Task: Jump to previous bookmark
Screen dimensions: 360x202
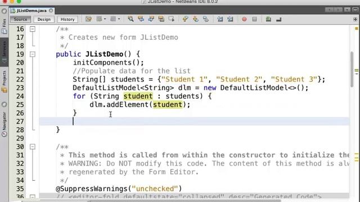Action: (x=185, y=19)
